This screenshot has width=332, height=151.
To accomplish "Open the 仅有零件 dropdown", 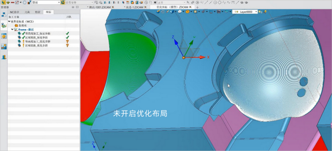I will [79, 2].
